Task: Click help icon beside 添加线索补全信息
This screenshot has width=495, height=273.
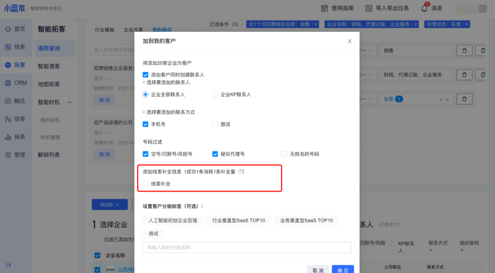Action: [241, 172]
